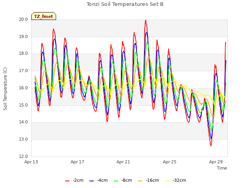Click the TZ_fmet annotation box
The width and height of the screenshot is (251, 188).
[x=44, y=16]
